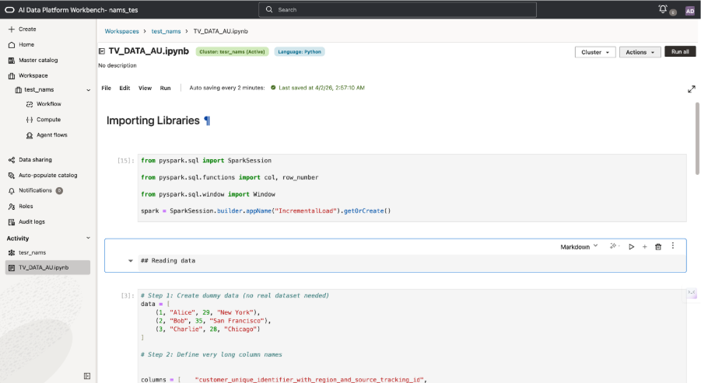
Task: Add a cell with the plus icon
Action: [644, 246]
